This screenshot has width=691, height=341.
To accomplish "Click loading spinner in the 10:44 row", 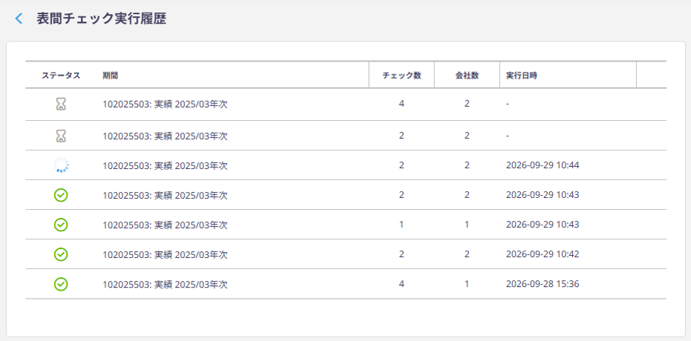I will [61, 165].
